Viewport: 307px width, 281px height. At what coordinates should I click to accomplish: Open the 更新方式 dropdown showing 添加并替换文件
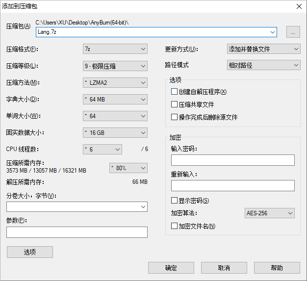pyautogui.click(x=263, y=49)
